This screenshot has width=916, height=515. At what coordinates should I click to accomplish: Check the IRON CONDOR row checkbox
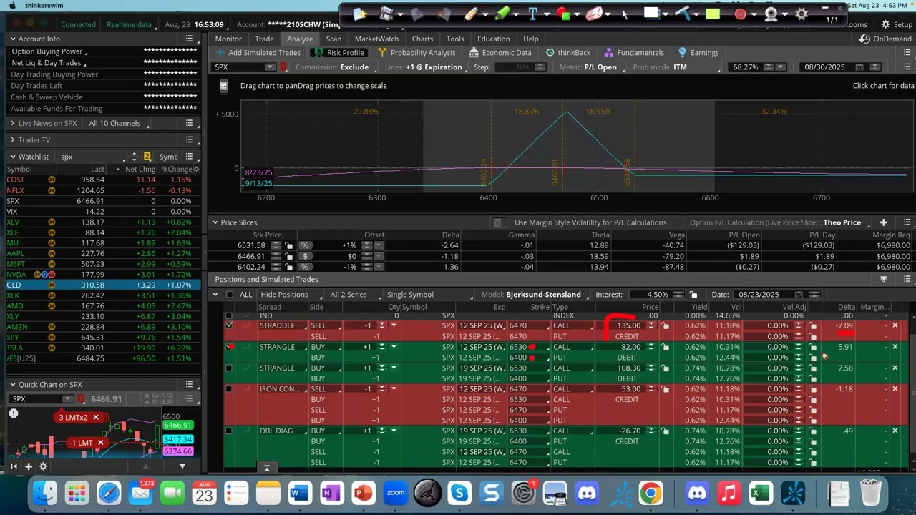point(229,389)
